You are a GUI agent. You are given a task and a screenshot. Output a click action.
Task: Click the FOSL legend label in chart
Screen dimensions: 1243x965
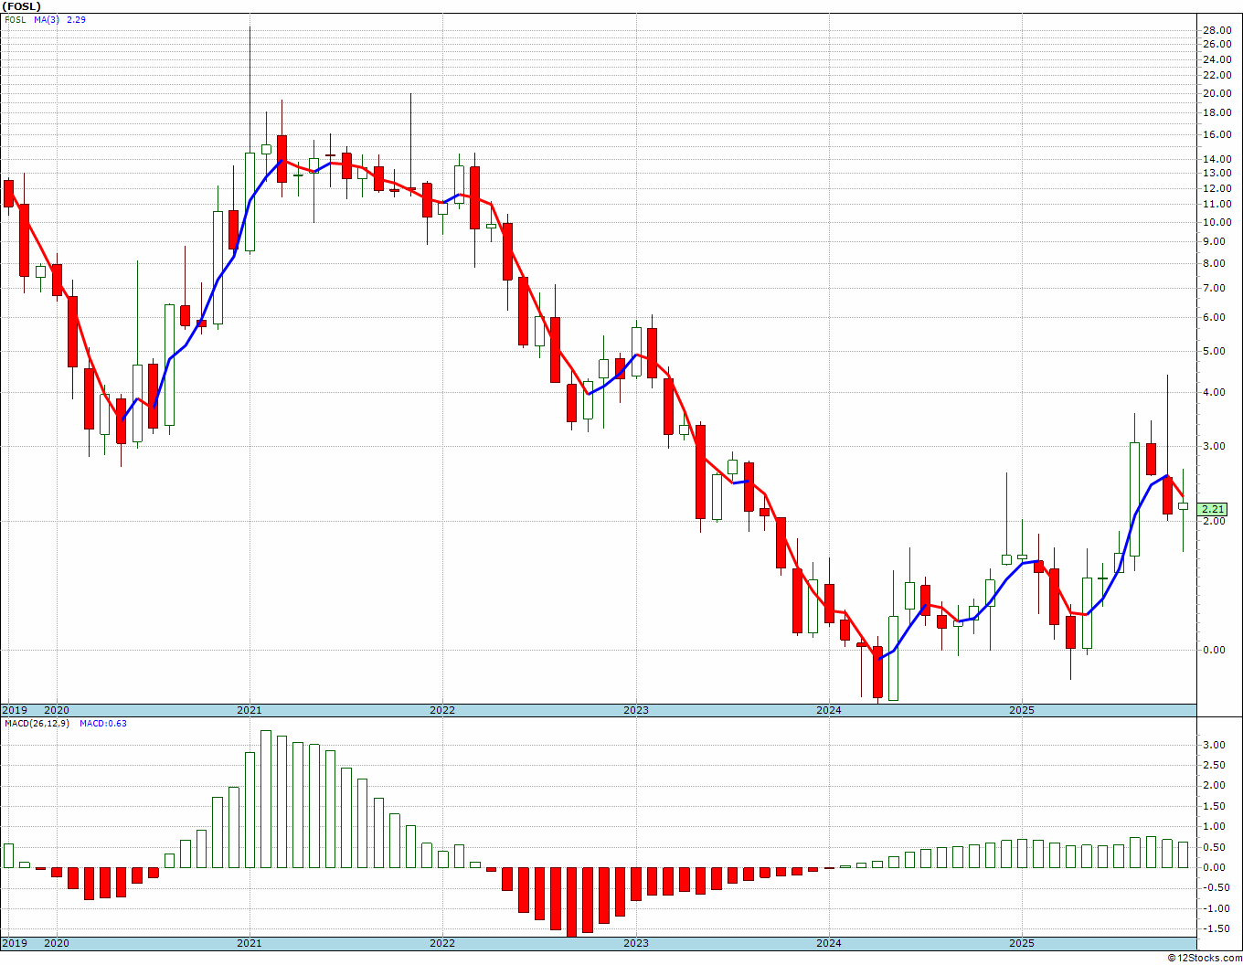click(15, 19)
